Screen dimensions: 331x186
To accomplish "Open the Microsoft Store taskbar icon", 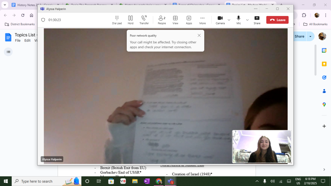I will point(111,181).
